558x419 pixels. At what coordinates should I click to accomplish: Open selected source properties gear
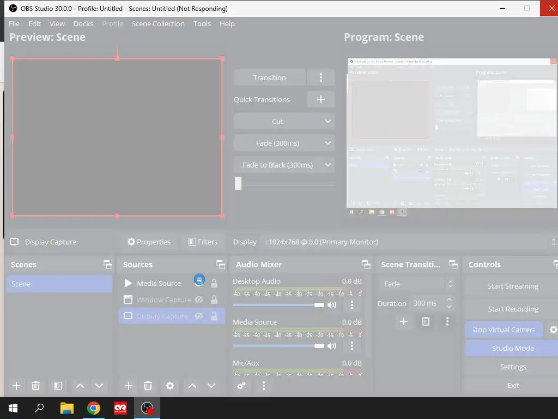pos(170,386)
